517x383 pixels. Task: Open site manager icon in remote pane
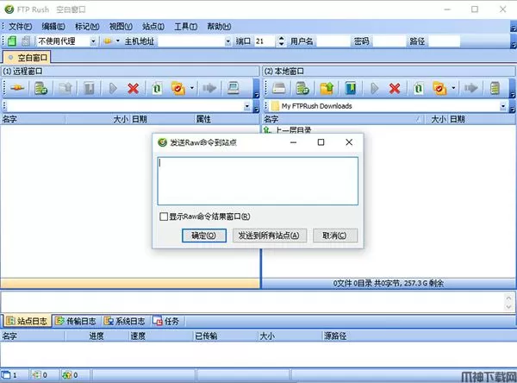pyautogui.click(x=40, y=88)
